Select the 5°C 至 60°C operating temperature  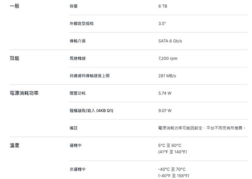click(x=170, y=145)
